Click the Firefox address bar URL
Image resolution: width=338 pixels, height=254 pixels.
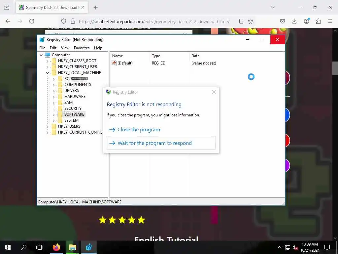(154, 21)
